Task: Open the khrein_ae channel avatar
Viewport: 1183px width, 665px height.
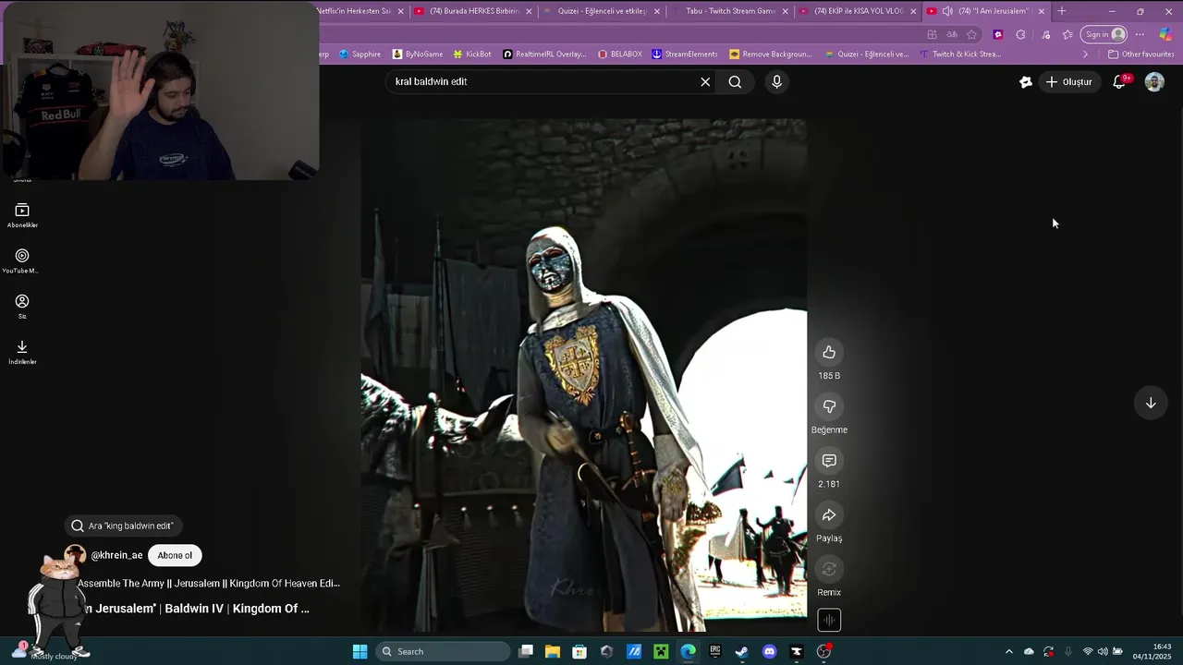Action: click(x=75, y=555)
